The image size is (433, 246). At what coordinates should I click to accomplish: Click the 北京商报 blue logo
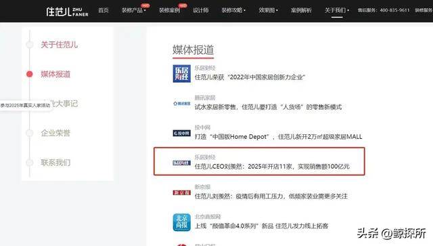tap(182, 222)
